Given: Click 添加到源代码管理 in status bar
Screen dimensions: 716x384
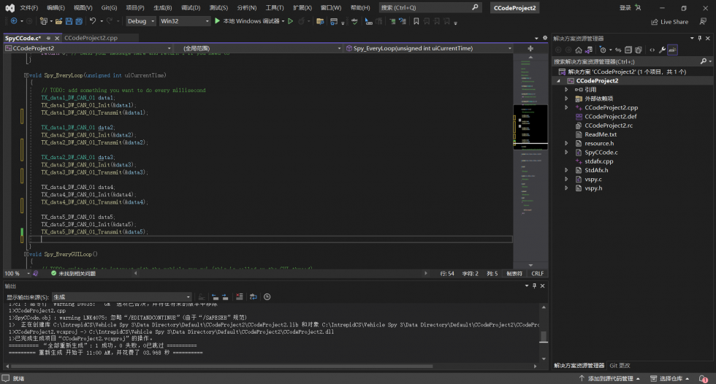Looking at the screenshot, I should coord(609,378).
